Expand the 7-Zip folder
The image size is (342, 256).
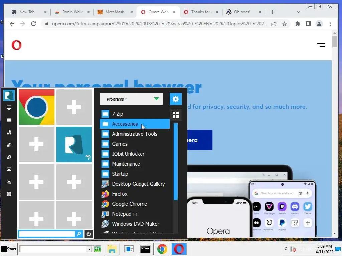135,114
